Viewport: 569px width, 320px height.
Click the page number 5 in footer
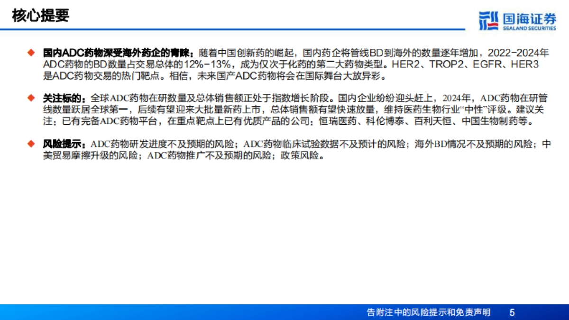click(512, 312)
